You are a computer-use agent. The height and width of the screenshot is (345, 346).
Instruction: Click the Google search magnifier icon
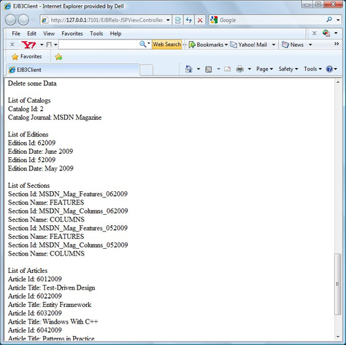tap(329, 20)
